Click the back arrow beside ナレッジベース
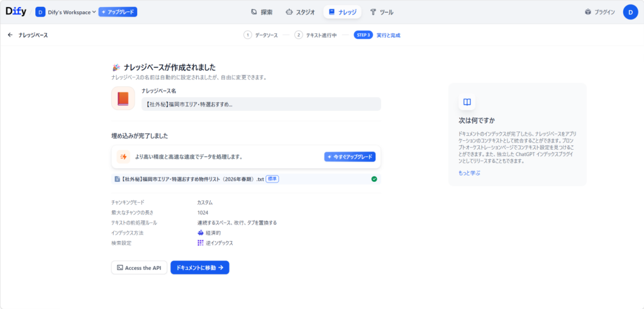This screenshot has height=309, width=644. coord(10,35)
